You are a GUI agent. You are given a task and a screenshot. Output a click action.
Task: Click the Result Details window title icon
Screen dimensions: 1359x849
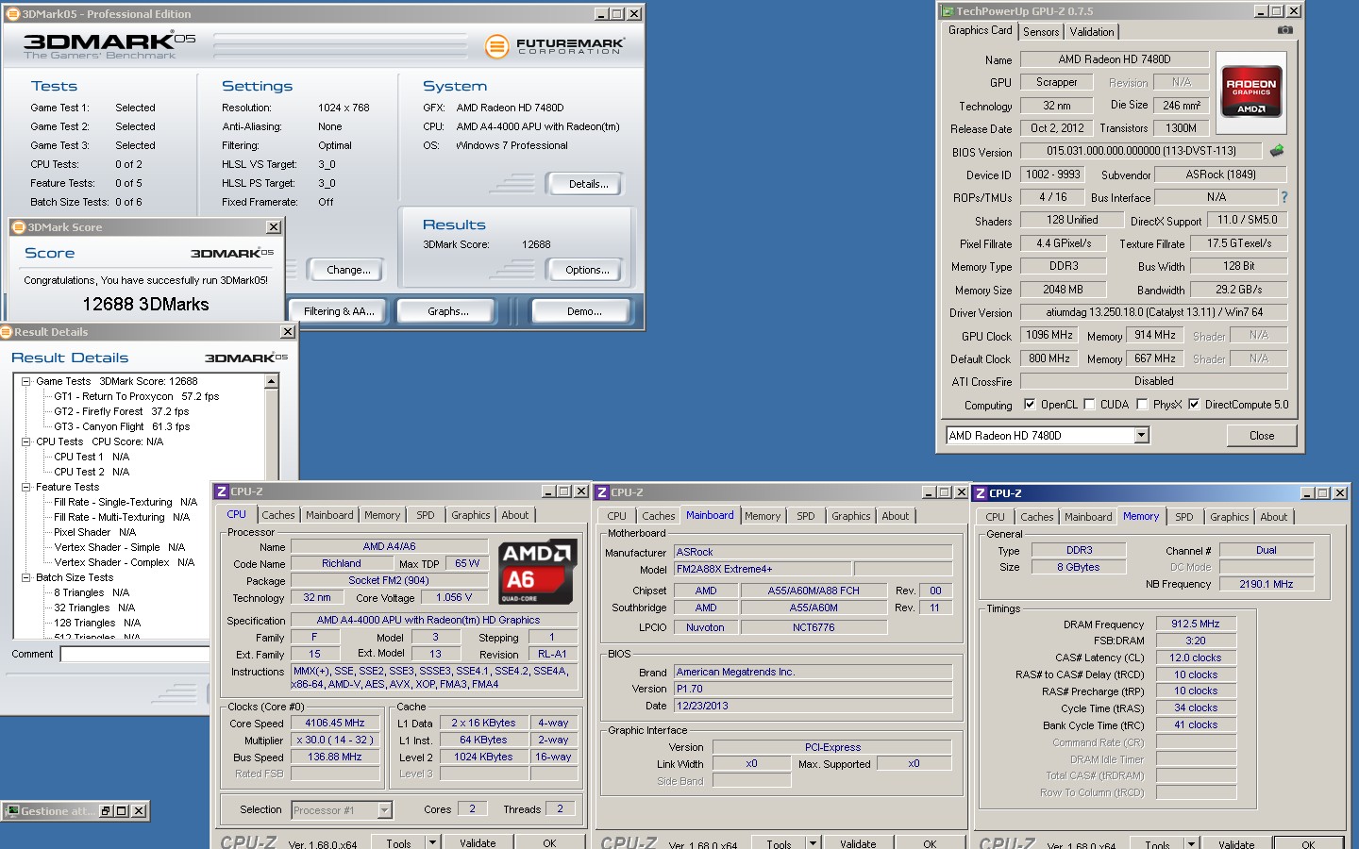click(x=6, y=332)
